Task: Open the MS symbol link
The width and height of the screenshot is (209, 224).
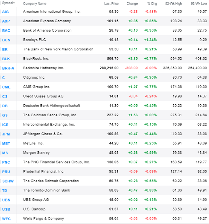Action: pyautogui.click(x=5, y=153)
